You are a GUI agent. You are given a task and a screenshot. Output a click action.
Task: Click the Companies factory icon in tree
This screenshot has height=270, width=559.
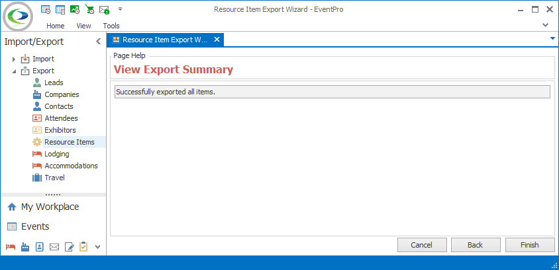pos(37,94)
